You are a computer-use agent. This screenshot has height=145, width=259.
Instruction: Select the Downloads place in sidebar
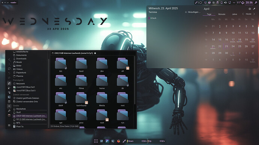(21, 59)
